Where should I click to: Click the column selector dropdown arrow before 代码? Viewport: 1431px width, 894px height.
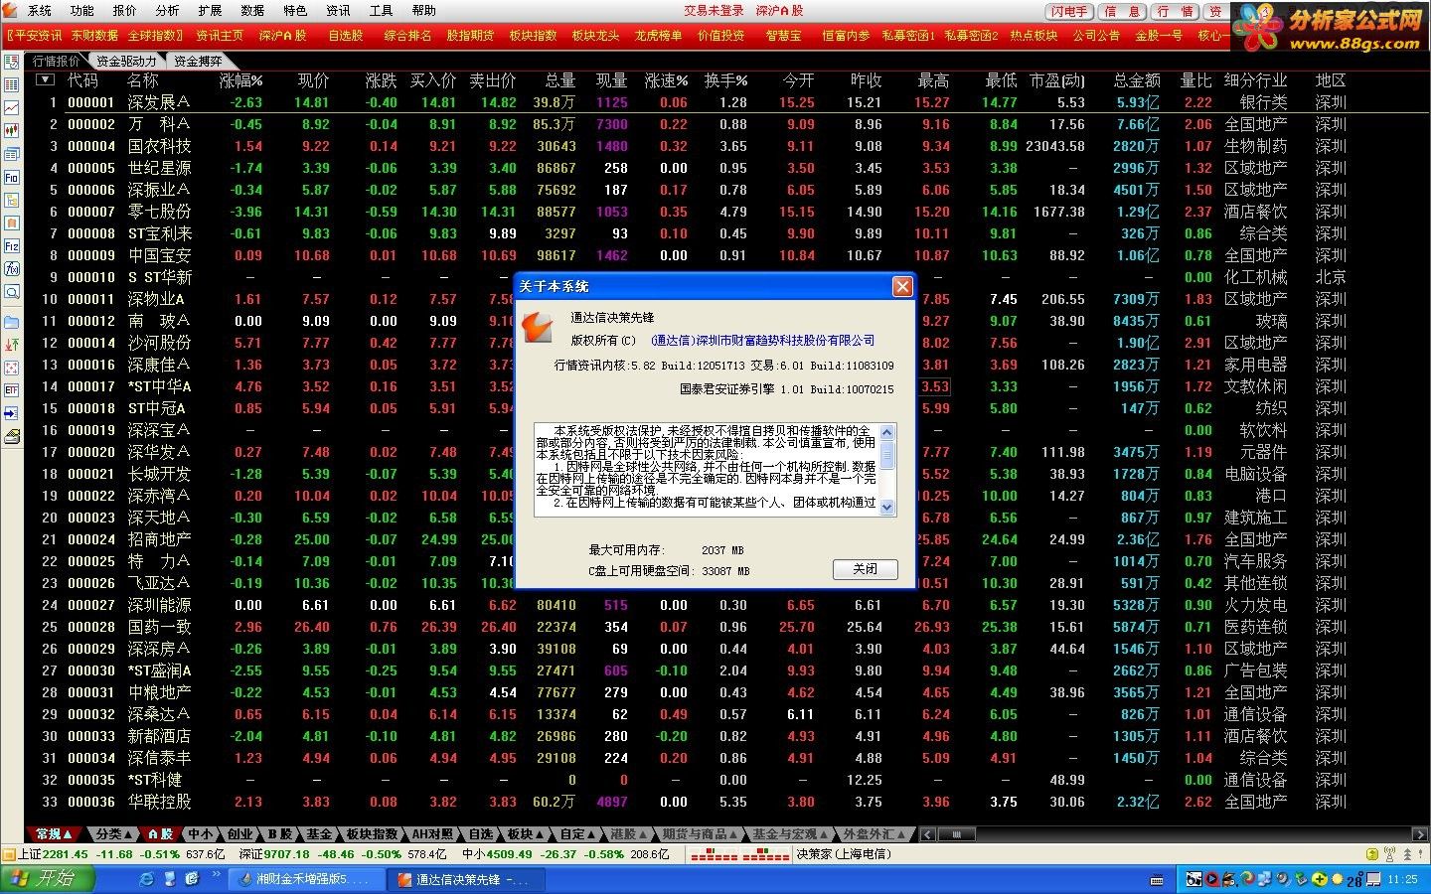click(43, 80)
